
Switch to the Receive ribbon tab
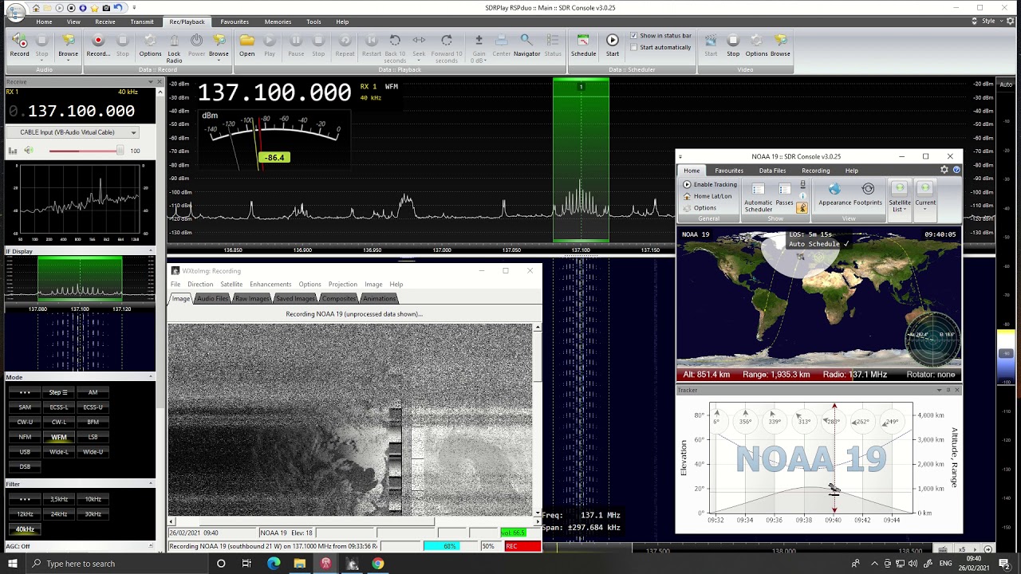point(105,22)
